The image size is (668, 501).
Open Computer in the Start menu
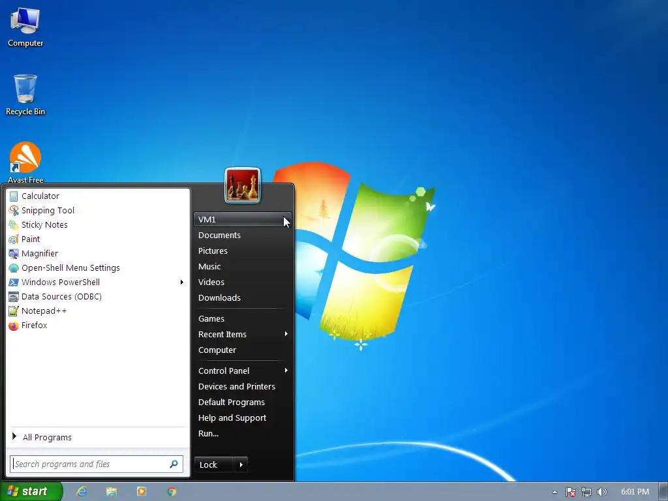[243, 350]
